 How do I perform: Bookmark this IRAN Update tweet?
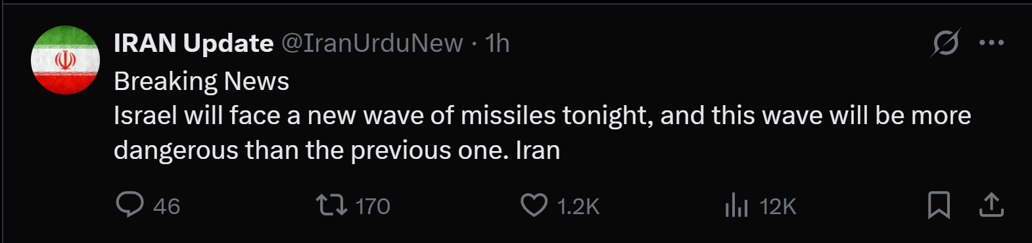point(939,205)
